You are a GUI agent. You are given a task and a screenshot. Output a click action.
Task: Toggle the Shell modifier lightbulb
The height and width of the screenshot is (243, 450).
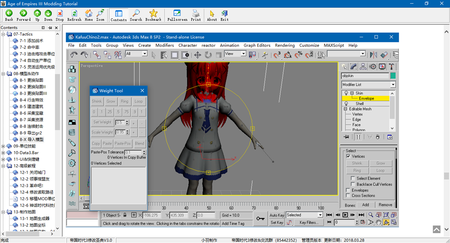tap(346, 103)
